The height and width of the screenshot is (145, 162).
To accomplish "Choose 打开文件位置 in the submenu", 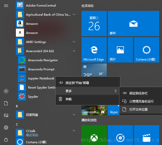I will (141, 109).
